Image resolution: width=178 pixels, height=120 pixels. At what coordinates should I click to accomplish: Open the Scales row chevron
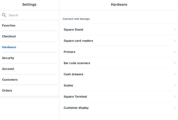(x=175, y=85)
